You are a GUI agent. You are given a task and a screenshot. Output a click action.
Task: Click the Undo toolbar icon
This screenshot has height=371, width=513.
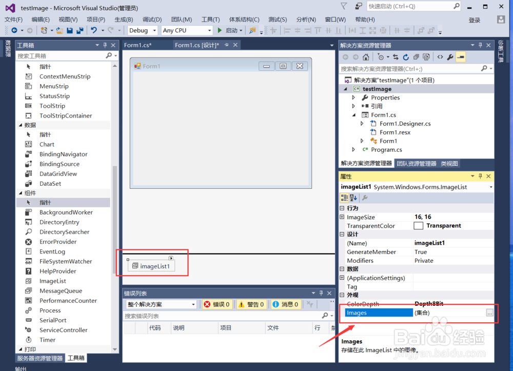(94, 30)
